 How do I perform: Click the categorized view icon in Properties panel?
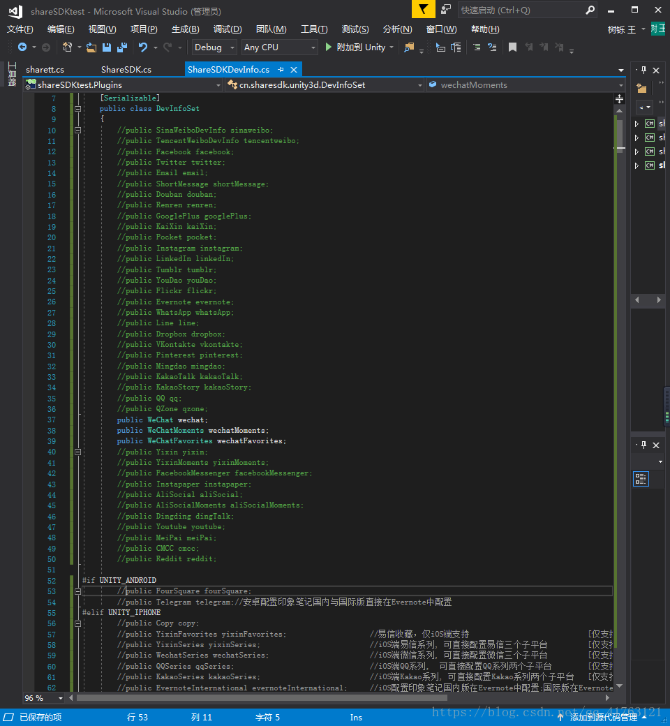641,479
